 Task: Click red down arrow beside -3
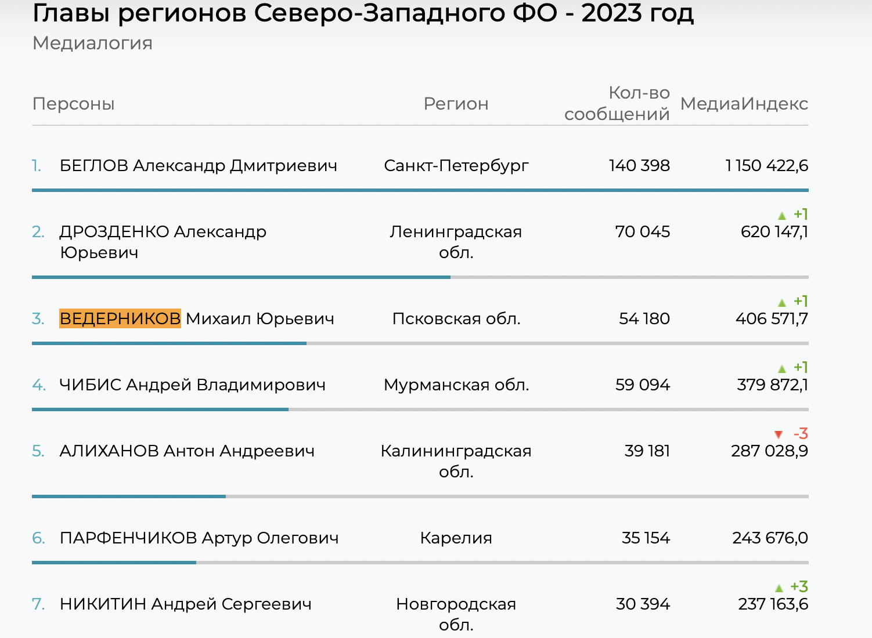click(779, 434)
